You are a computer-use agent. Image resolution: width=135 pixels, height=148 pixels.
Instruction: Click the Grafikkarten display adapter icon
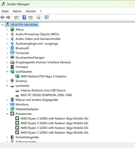pyautogui.click(x=12, y=72)
